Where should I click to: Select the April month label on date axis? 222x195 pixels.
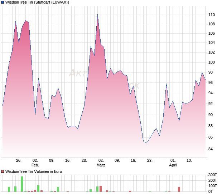pyautogui.click(x=173, y=165)
